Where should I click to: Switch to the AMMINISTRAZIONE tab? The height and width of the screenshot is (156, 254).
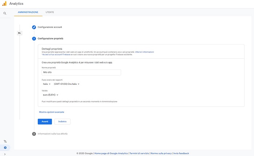point(28,12)
